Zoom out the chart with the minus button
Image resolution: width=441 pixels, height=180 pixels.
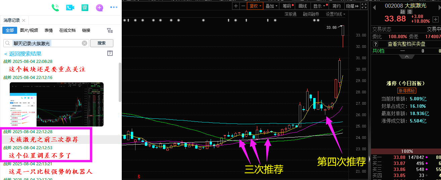(x=243, y=6)
